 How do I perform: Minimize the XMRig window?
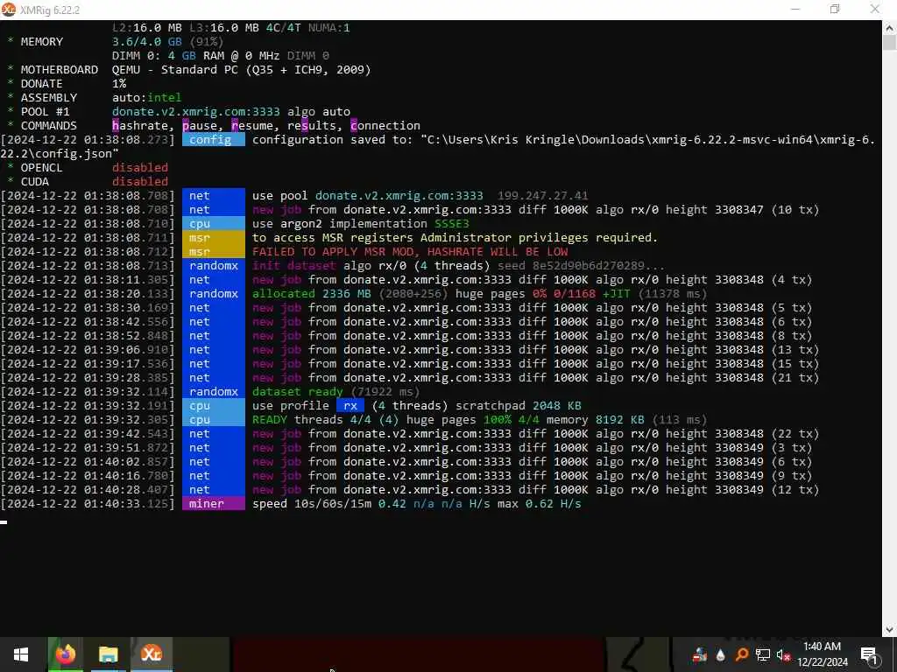[795, 9]
